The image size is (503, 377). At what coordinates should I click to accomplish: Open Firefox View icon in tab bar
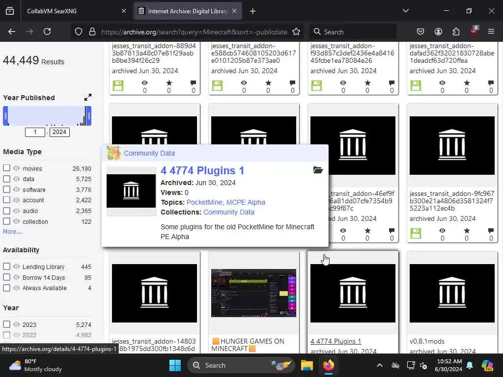(x=10, y=11)
